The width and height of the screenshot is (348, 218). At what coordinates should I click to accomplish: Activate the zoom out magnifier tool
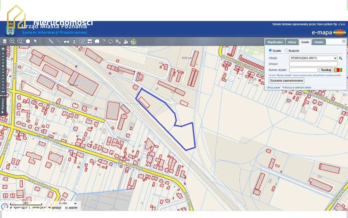click(x=20, y=41)
